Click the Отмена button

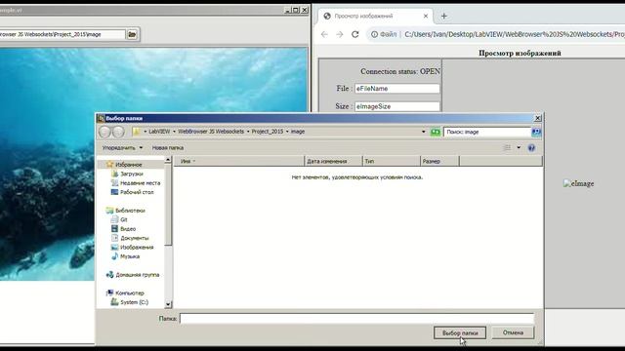[513, 332]
